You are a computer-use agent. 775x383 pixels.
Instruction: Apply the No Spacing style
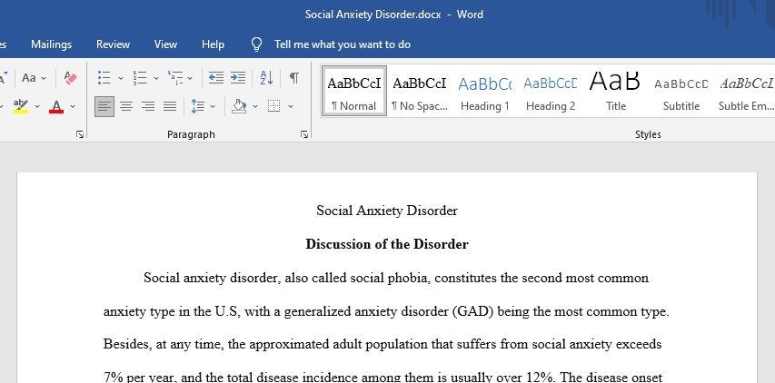pyautogui.click(x=420, y=92)
